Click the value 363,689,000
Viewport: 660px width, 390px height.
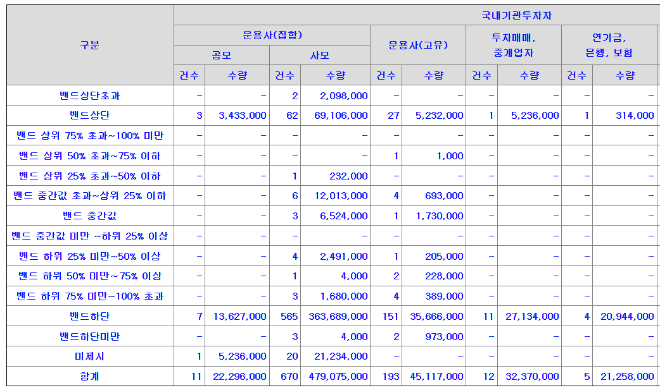(x=338, y=317)
